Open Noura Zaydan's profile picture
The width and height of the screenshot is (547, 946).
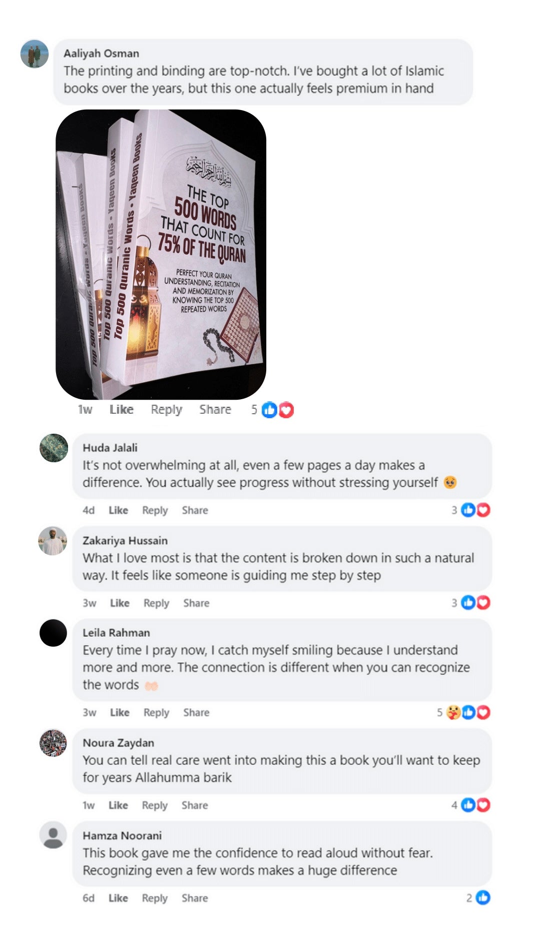53,743
